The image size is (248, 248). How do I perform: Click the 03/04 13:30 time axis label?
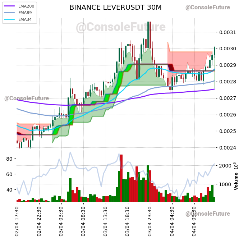106,221
